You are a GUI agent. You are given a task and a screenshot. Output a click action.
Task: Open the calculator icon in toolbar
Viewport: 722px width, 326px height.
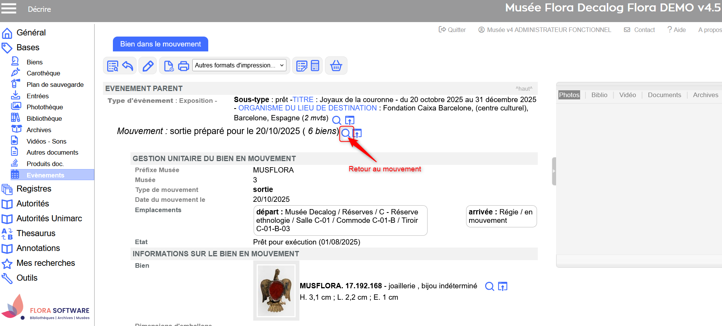pos(315,66)
